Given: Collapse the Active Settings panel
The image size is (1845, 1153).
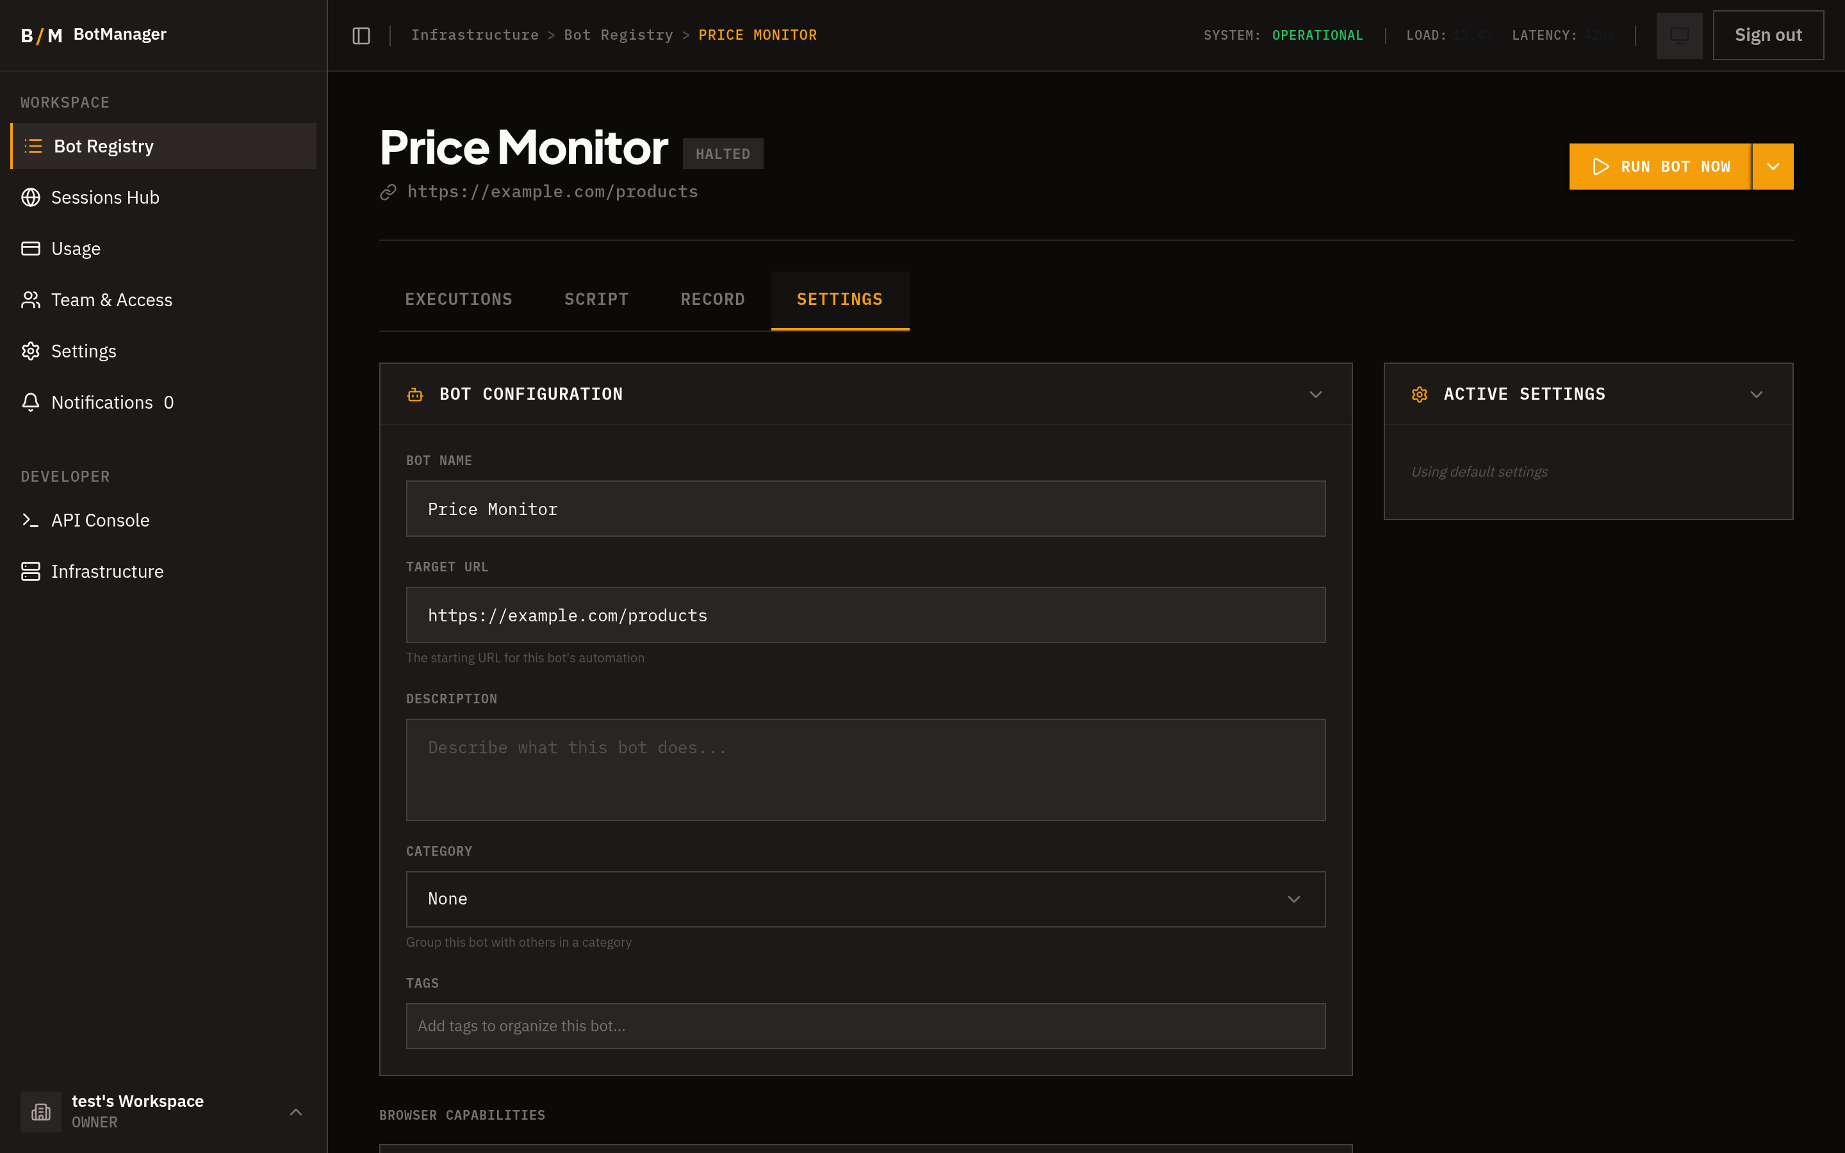Looking at the screenshot, I should 1756,394.
